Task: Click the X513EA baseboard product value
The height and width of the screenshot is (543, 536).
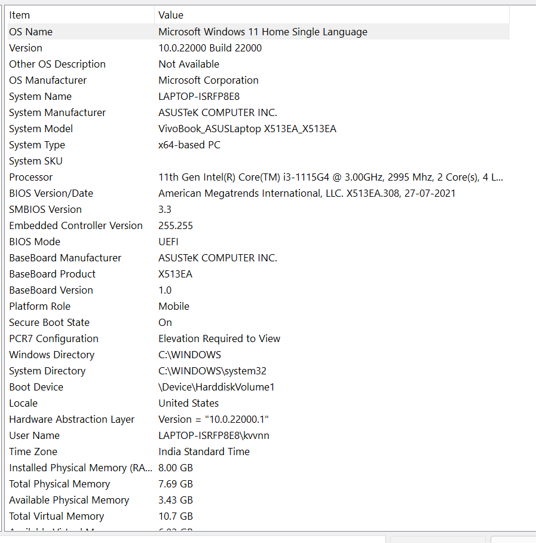Action: pyautogui.click(x=176, y=274)
